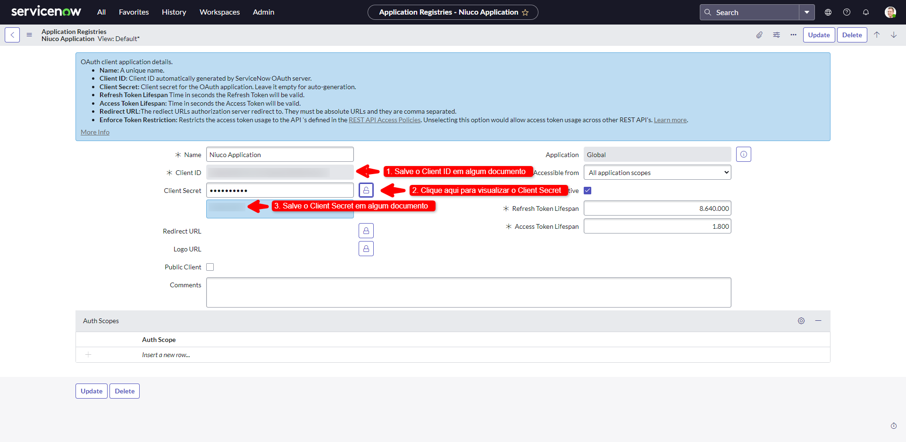Screen dimensions: 906x442
Task: Click the Update button in the header
Action: point(819,35)
